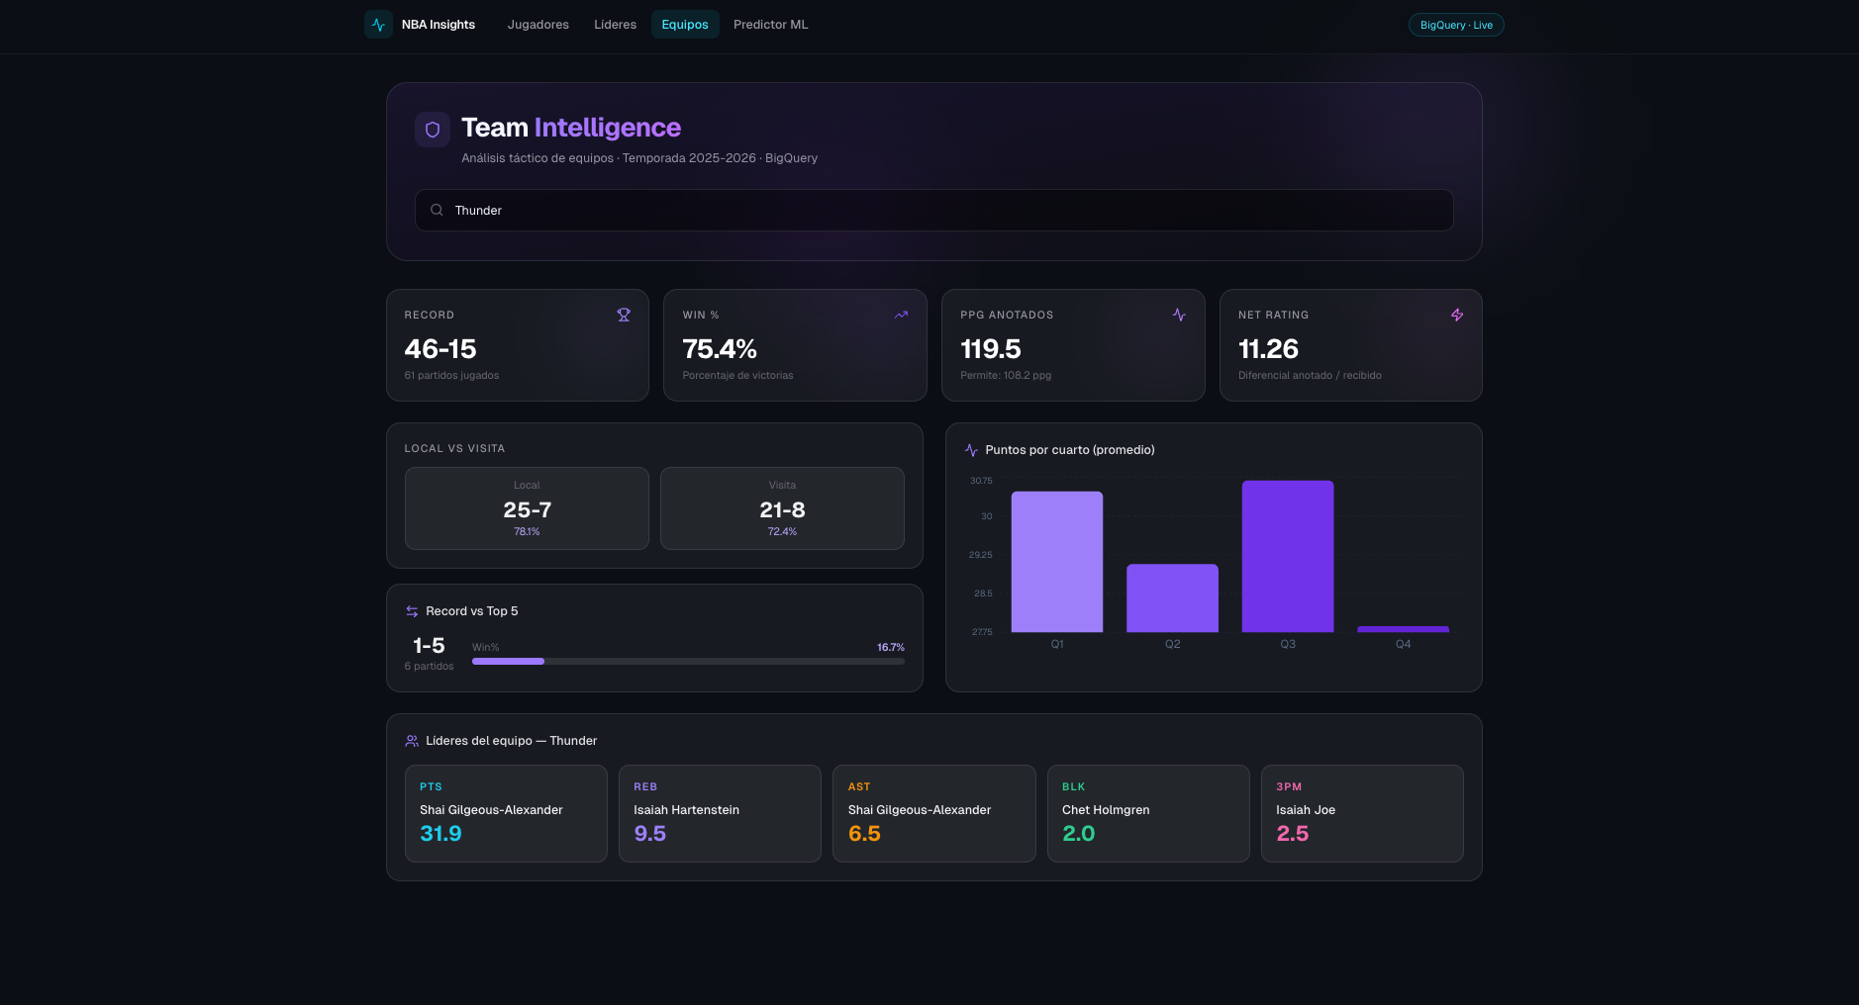Click the NBA Insights brand name
Image resolution: width=1859 pixels, height=1005 pixels.
pos(439,25)
